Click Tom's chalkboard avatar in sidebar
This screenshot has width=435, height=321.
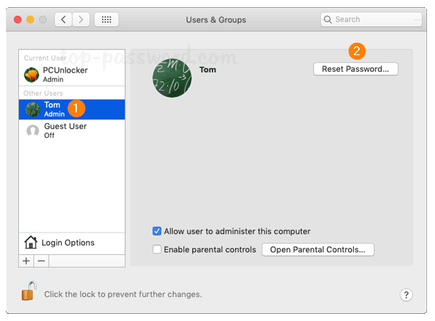pyautogui.click(x=33, y=109)
